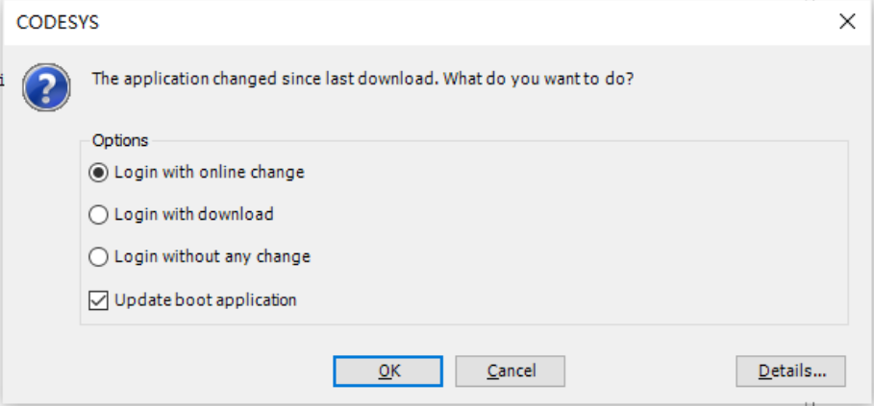Click the 'Update boot application' label text
The width and height of the screenshot is (874, 406).
point(205,299)
